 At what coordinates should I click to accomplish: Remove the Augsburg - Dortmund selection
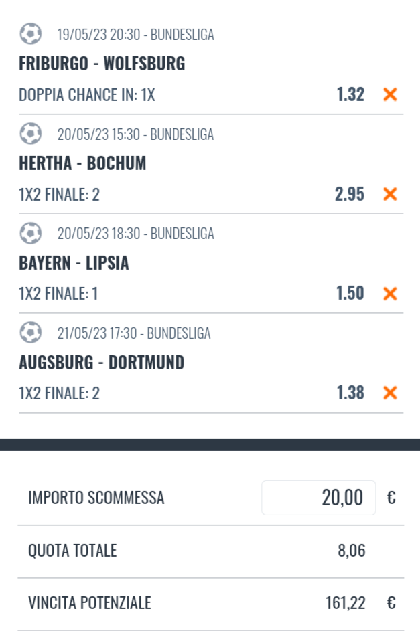tap(390, 393)
